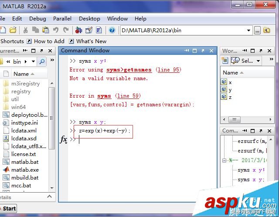Expand the Details panel chevron
This screenshot has width=279, height=217.
pyautogui.click(x=49, y=197)
